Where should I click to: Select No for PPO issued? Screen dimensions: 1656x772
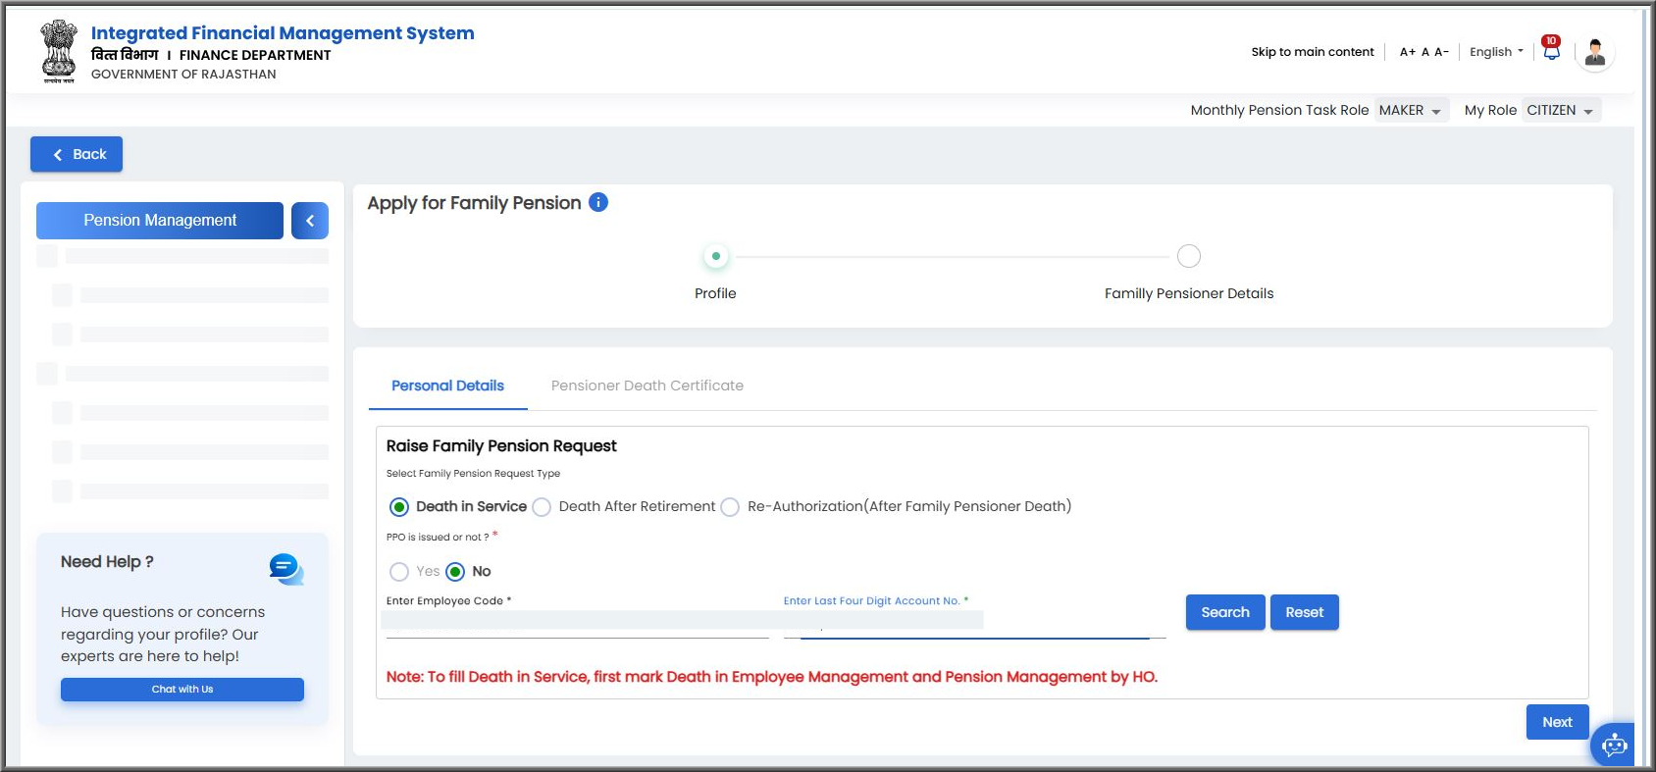[x=455, y=572]
